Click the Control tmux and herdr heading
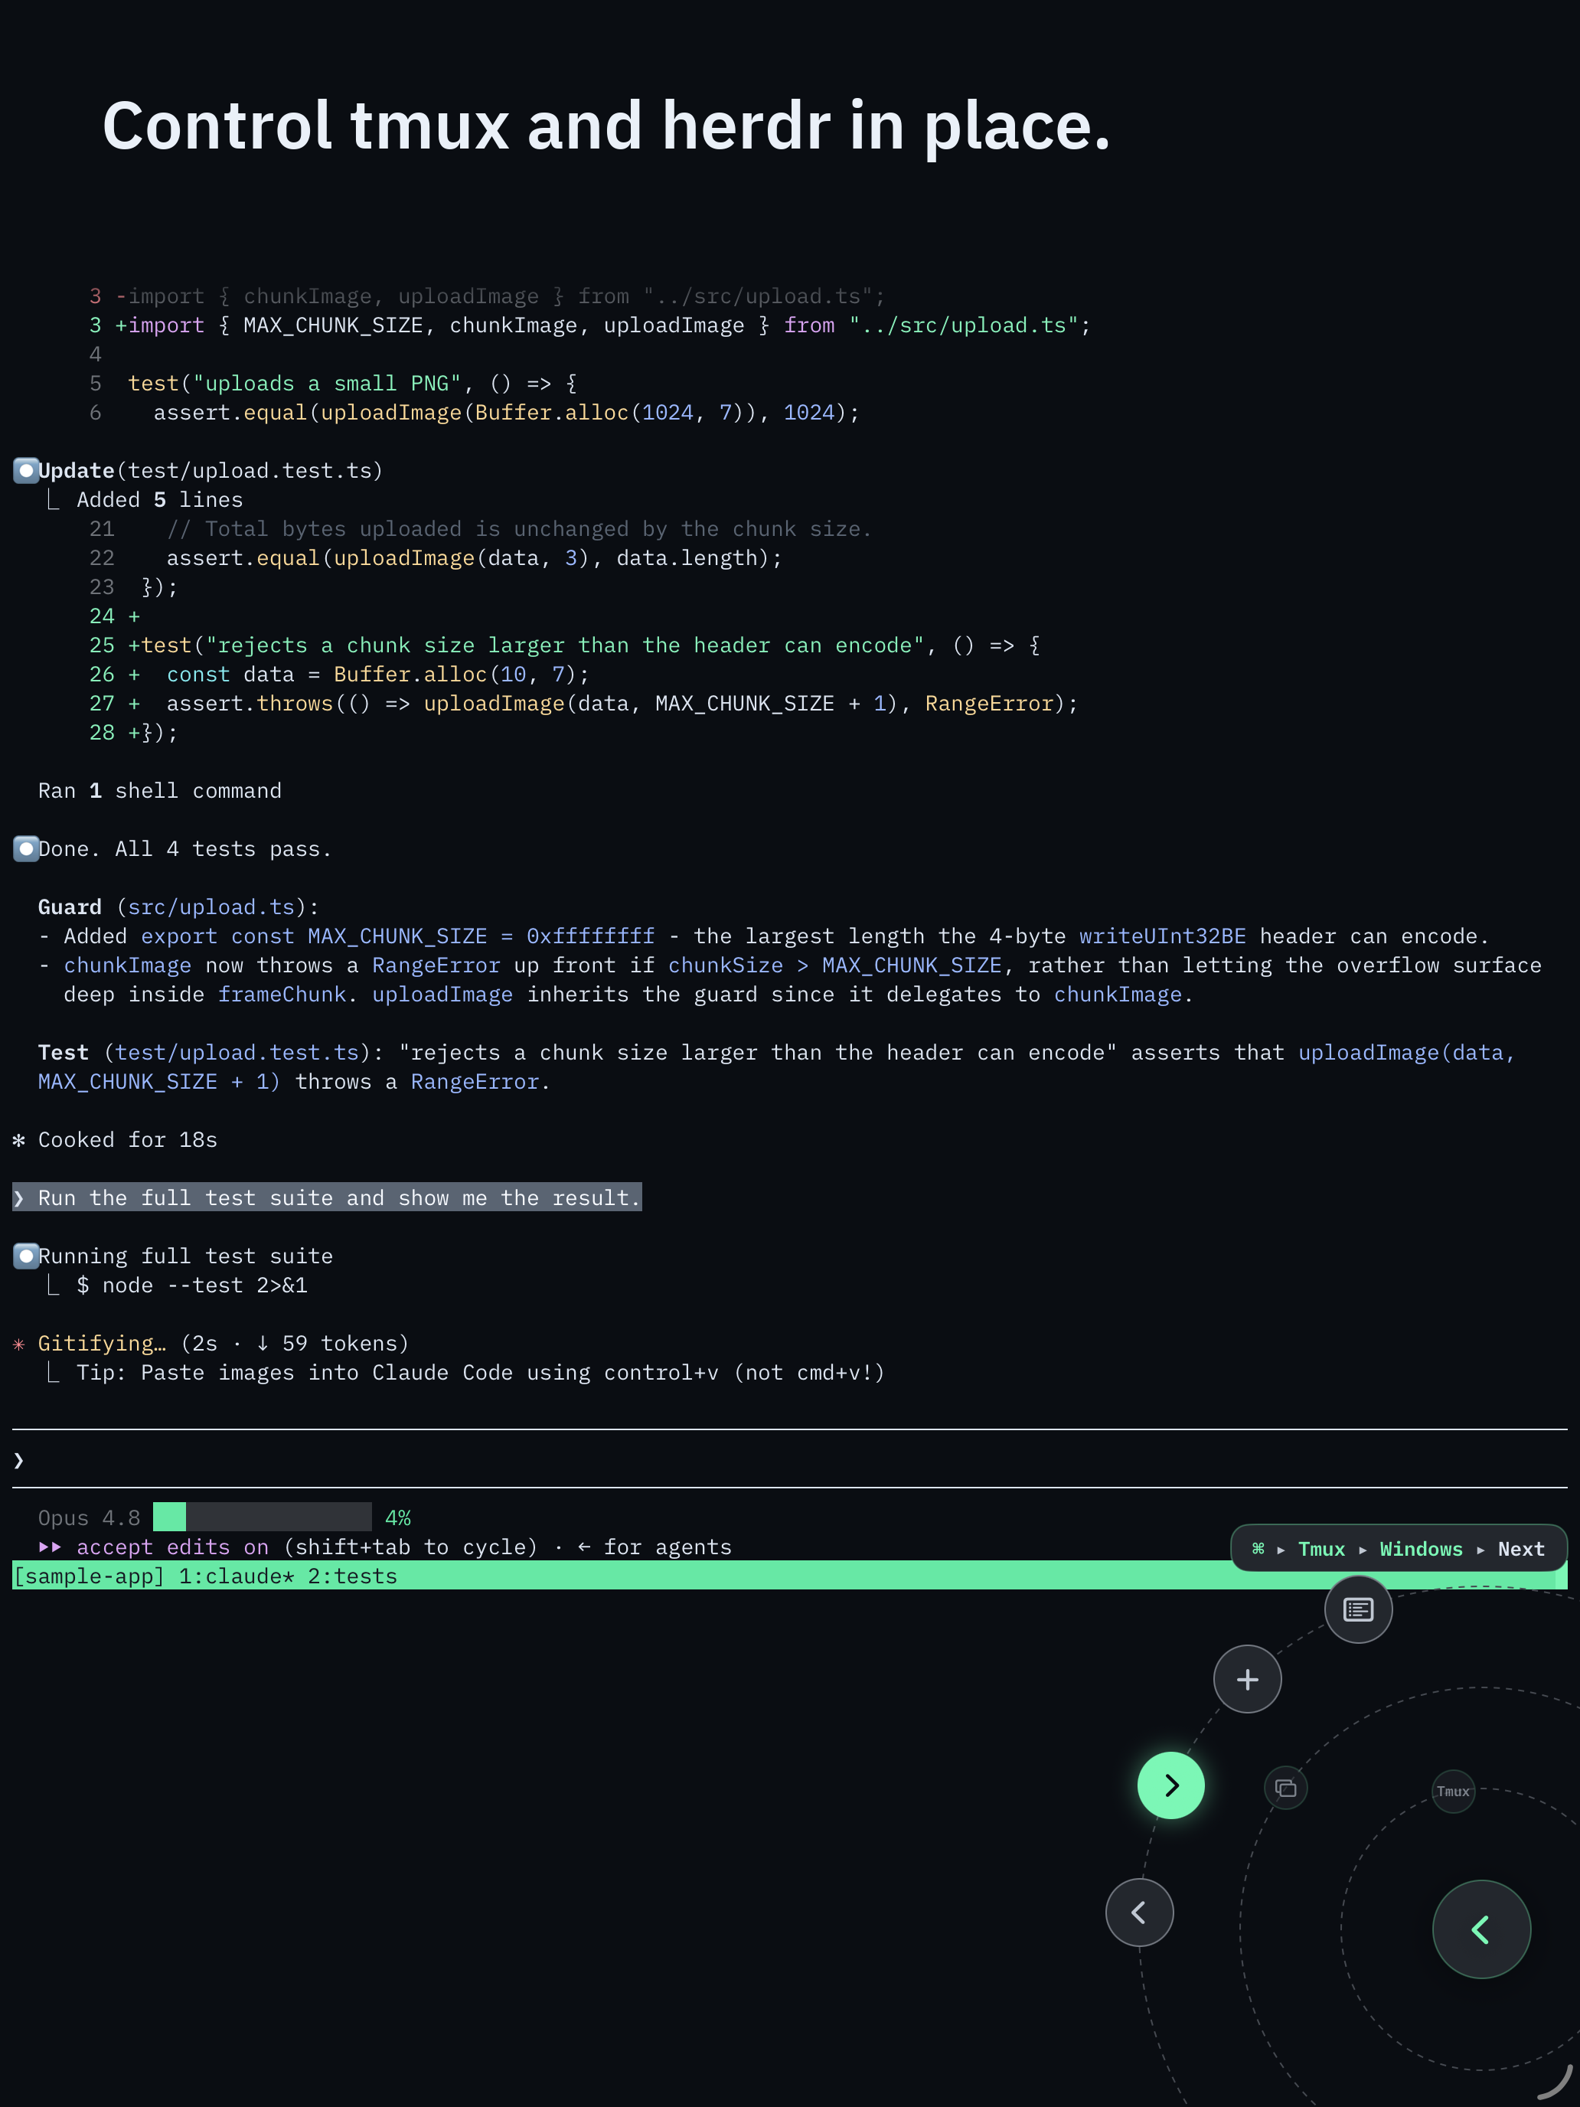1580x2107 pixels. pyautogui.click(x=607, y=126)
